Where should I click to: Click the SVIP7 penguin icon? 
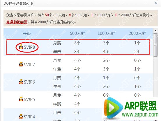21,64
